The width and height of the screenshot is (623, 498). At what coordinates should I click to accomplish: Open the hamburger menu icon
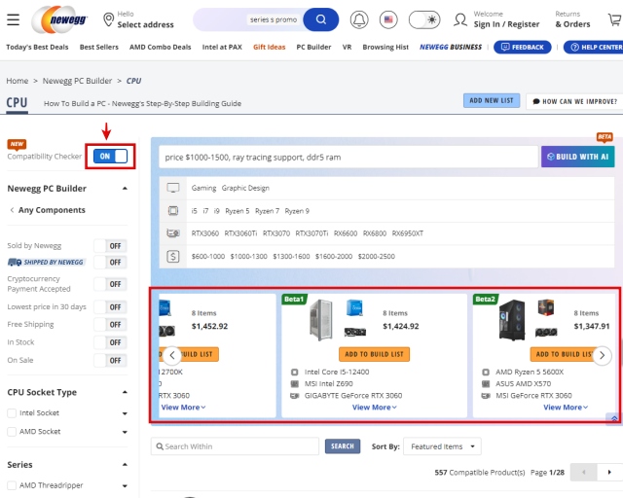pos(13,19)
